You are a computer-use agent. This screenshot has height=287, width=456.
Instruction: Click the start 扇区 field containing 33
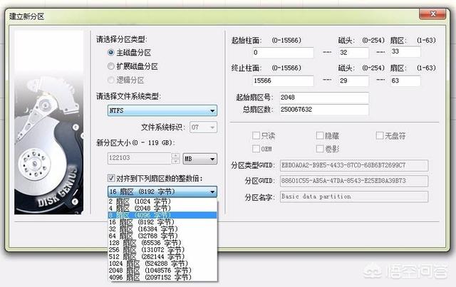[x=405, y=52]
